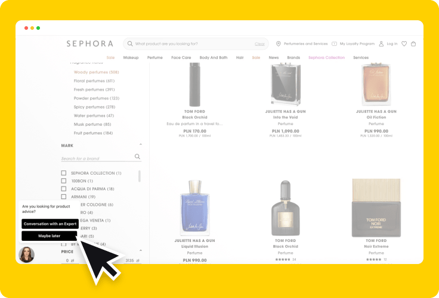Open the Face Care menu
The height and width of the screenshot is (298, 439).
point(181,58)
